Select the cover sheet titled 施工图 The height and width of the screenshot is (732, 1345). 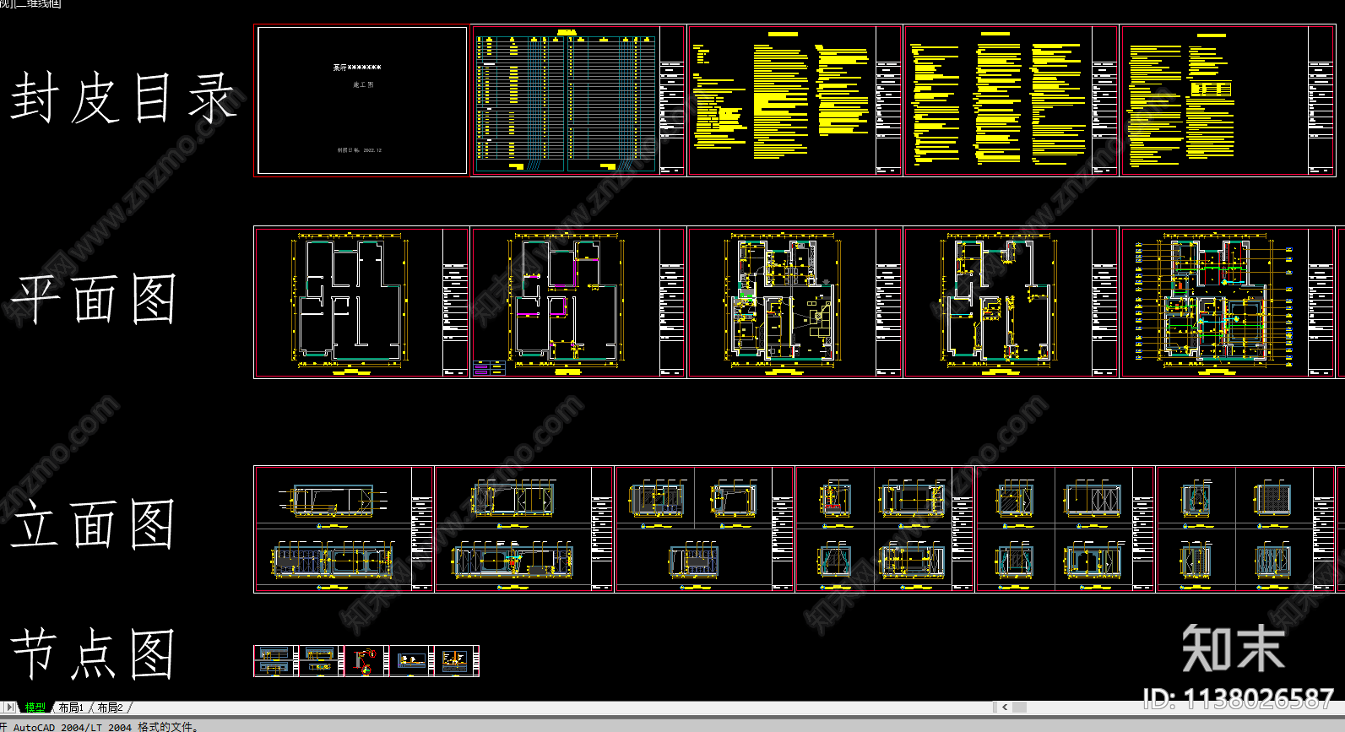coord(361,100)
